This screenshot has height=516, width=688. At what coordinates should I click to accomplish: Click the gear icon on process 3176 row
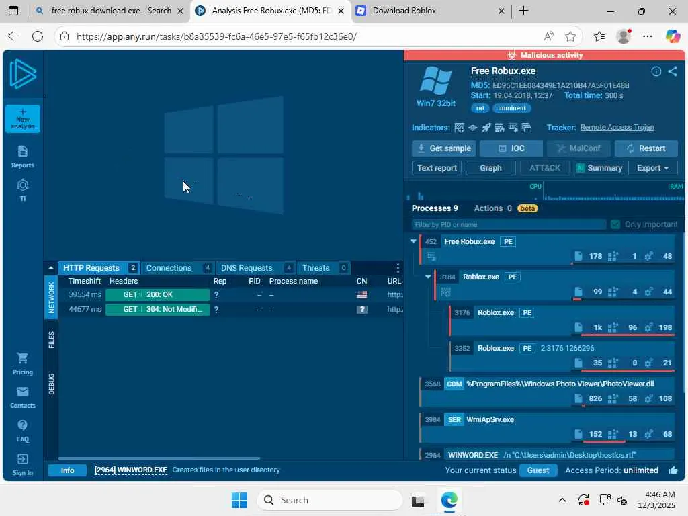point(648,327)
